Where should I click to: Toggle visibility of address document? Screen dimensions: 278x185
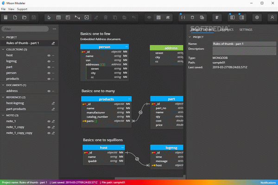coord(49,91)
